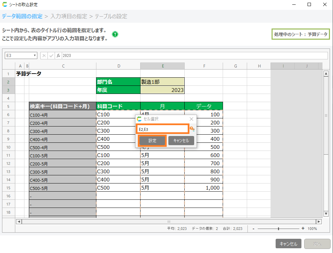Click the fx function icon in formula bar
This screenshot has width=333, height=253.
coord(58,56)
